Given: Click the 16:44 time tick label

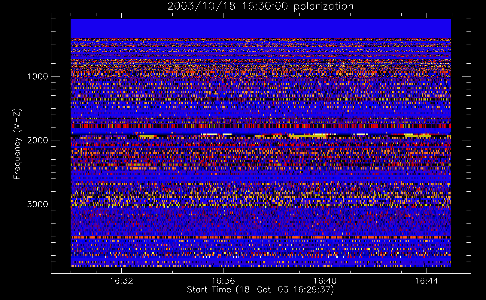Looking at the screenshot, I should pos(427,281).
